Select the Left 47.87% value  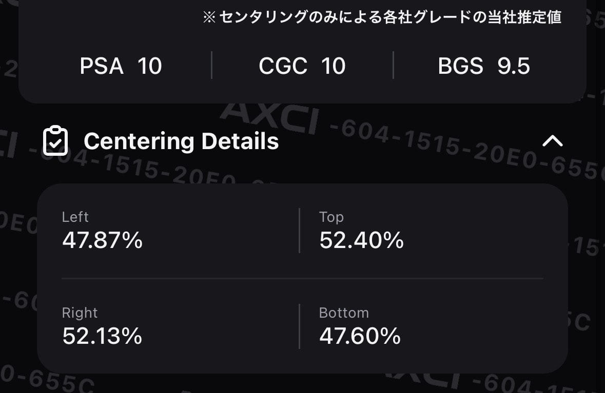[x=102, y=240]
